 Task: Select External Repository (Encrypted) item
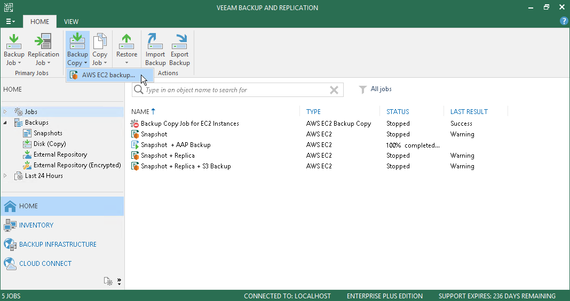pyautogui.click(x=77, y=165)
